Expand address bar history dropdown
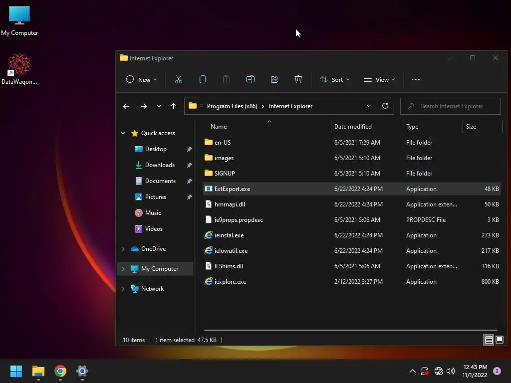Image resolution: width=511 pixels, height=383 pixels. 369,106
